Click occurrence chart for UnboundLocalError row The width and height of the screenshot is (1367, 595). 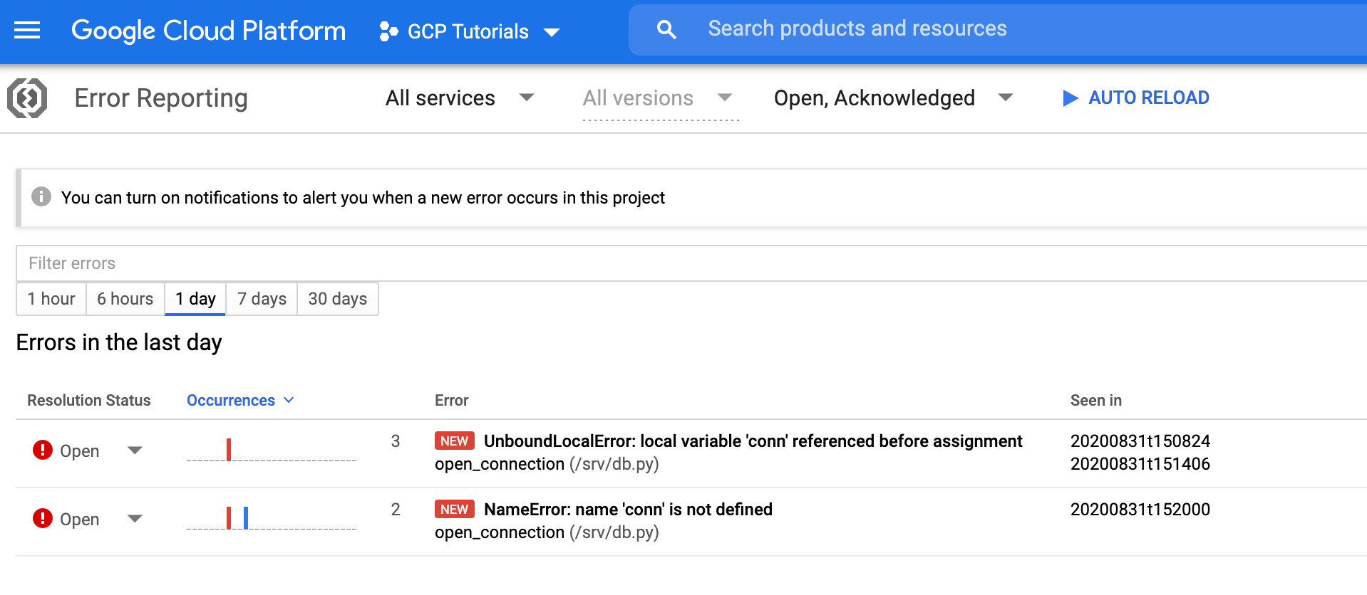coord(272,450)
